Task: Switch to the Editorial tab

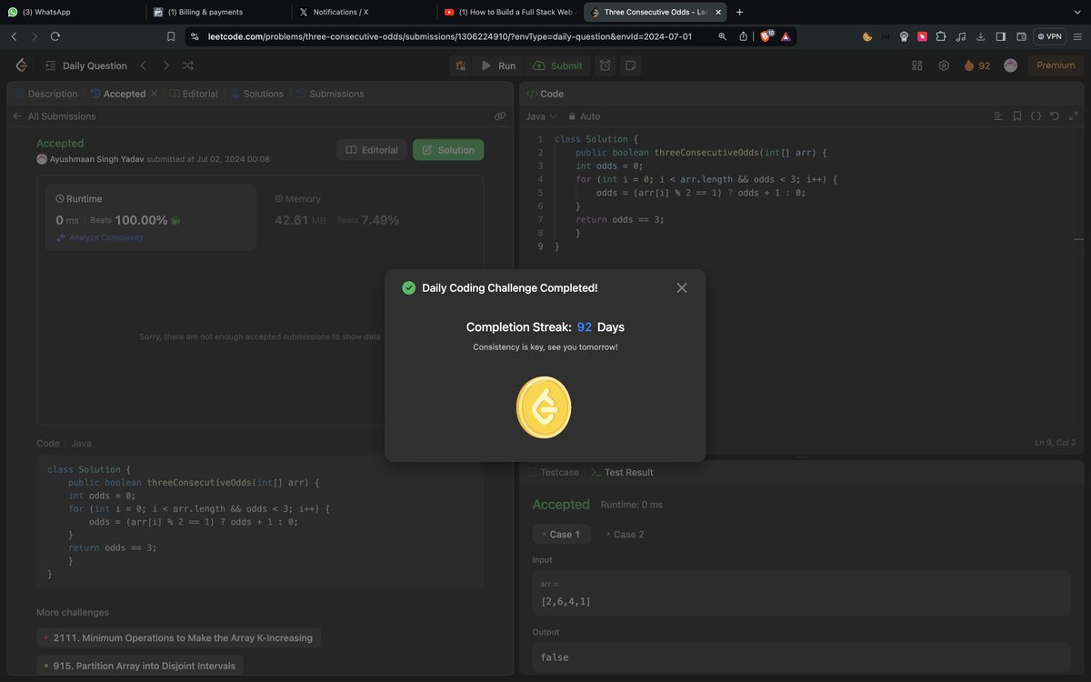Action: click(x=195, y=94)
